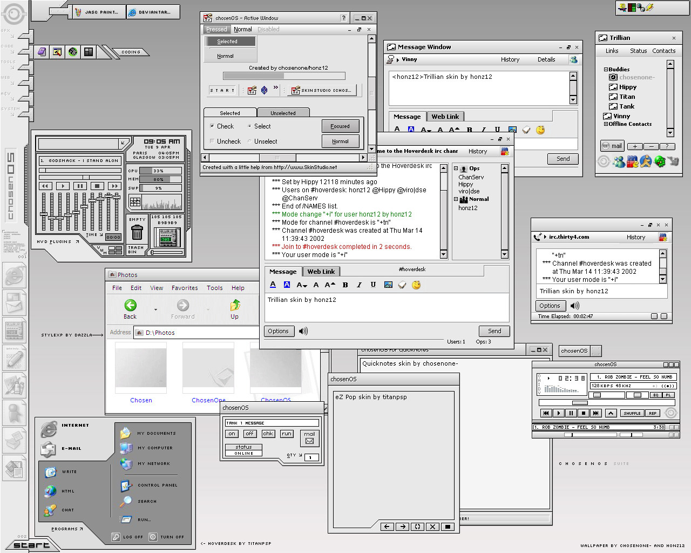691x553 pixels.
Task: Skip to next track in chosenOS Winamp
Action: 595,413
